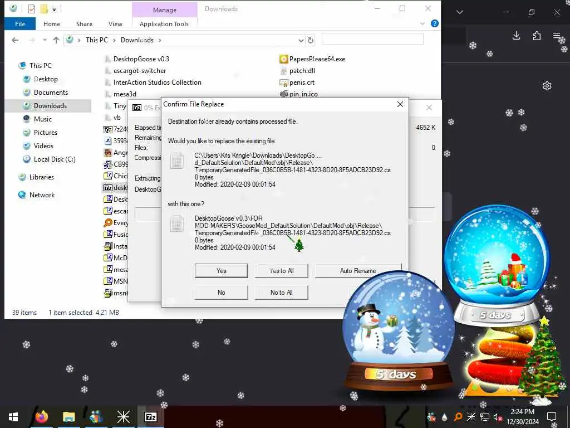Image resolution: width=570 pixels, height=428 pixels.
Task: Switch to the Share ribbon tab
Action: pyautogui.click(x=84, y=24)
